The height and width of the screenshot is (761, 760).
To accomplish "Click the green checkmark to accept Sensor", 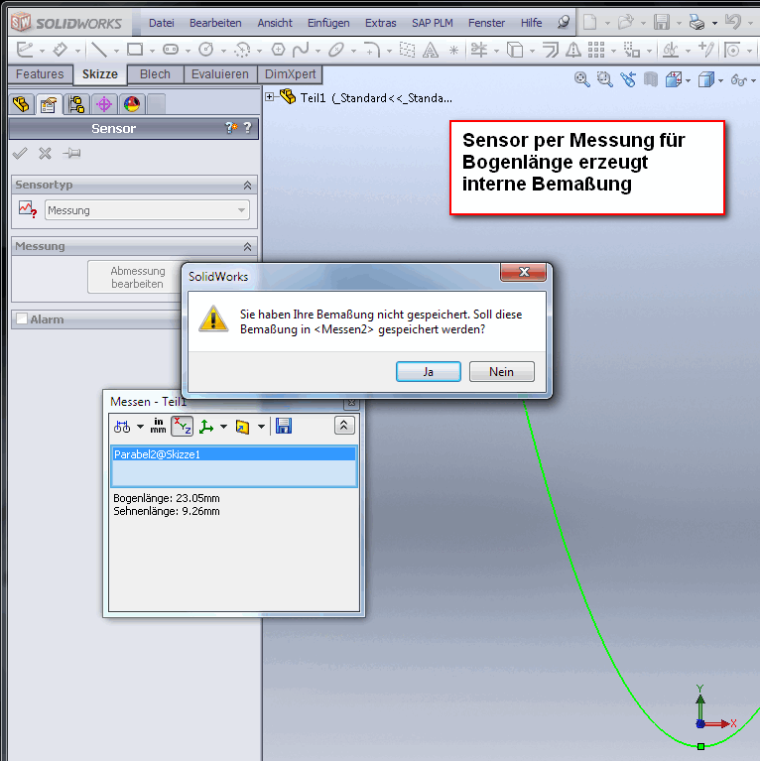I will tap(20, 154).
